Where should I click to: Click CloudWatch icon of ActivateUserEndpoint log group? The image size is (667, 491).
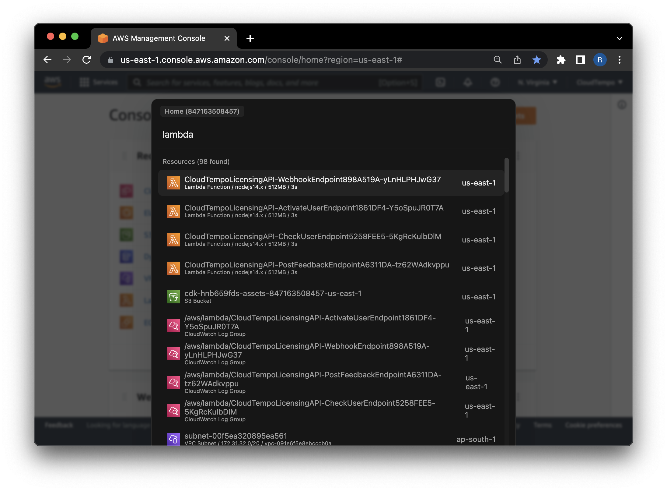pyautogui.click(x=173, y=325)
